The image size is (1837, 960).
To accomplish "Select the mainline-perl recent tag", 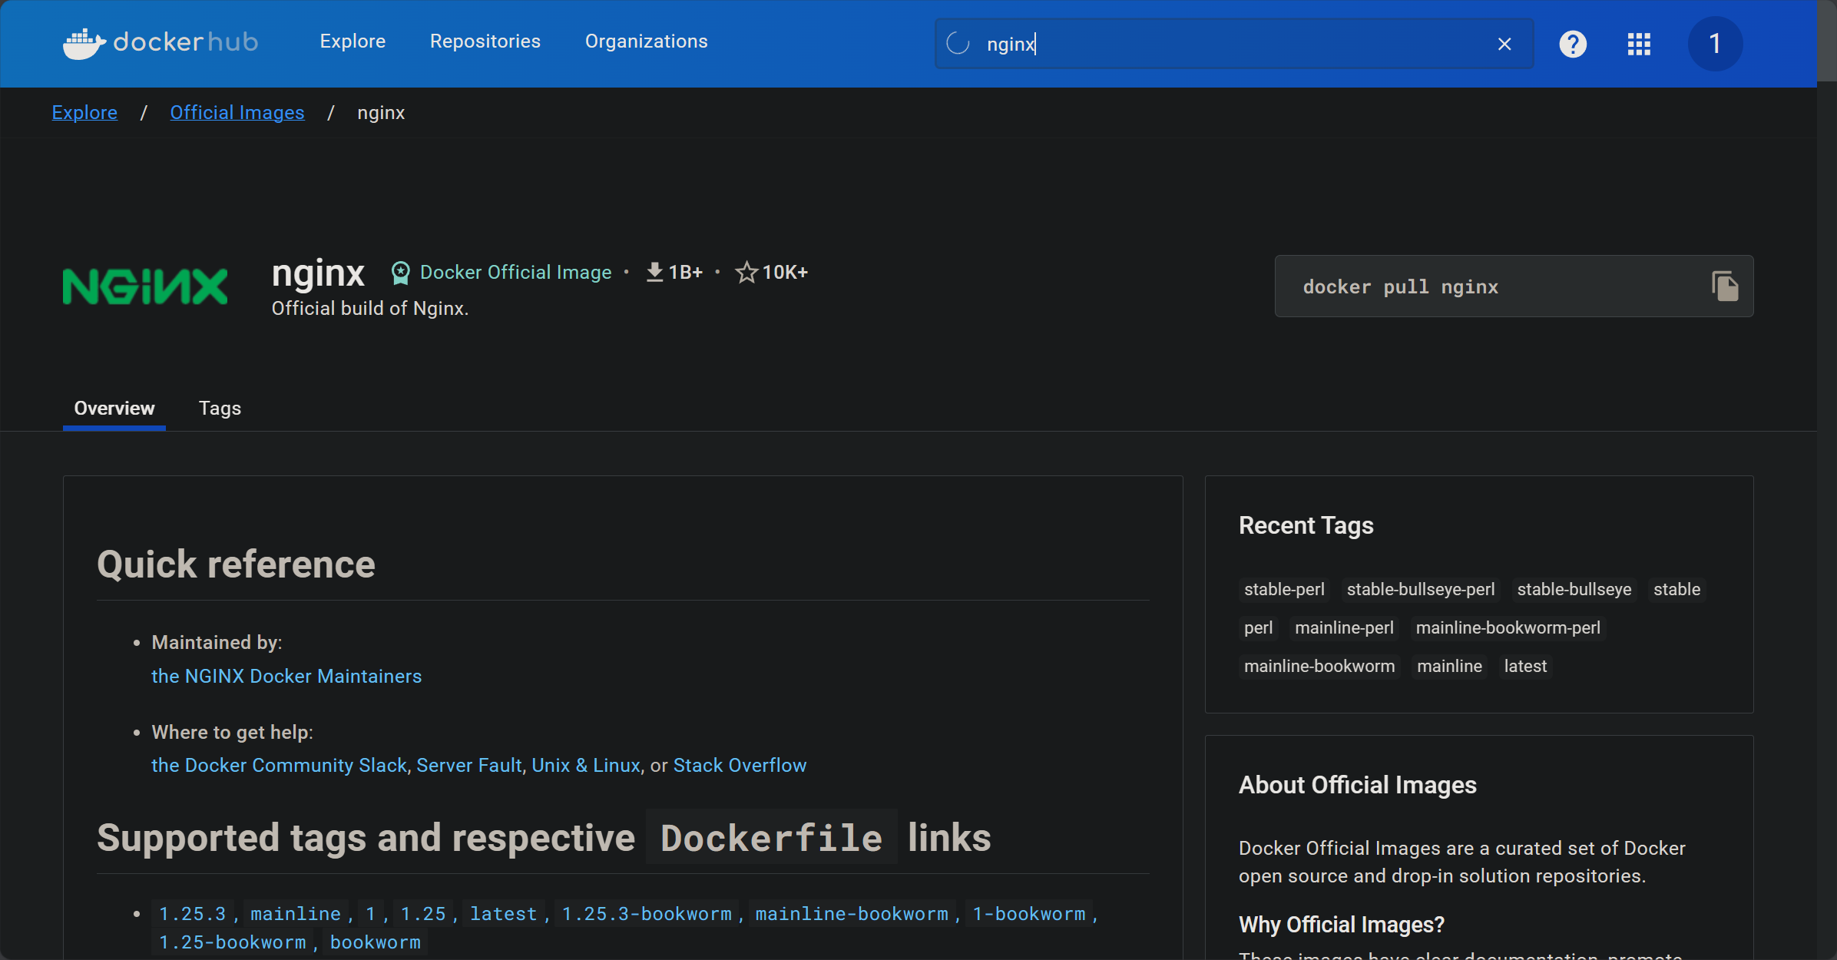I will [1344, 628].
